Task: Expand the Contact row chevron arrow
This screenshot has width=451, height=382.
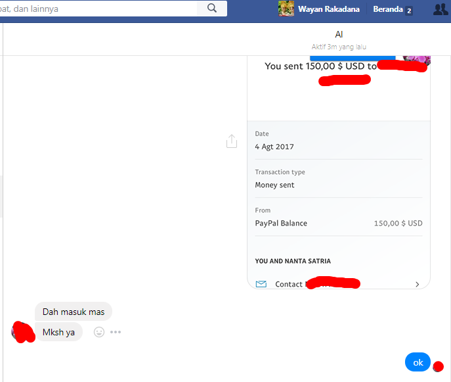Action: click(417, 284)
